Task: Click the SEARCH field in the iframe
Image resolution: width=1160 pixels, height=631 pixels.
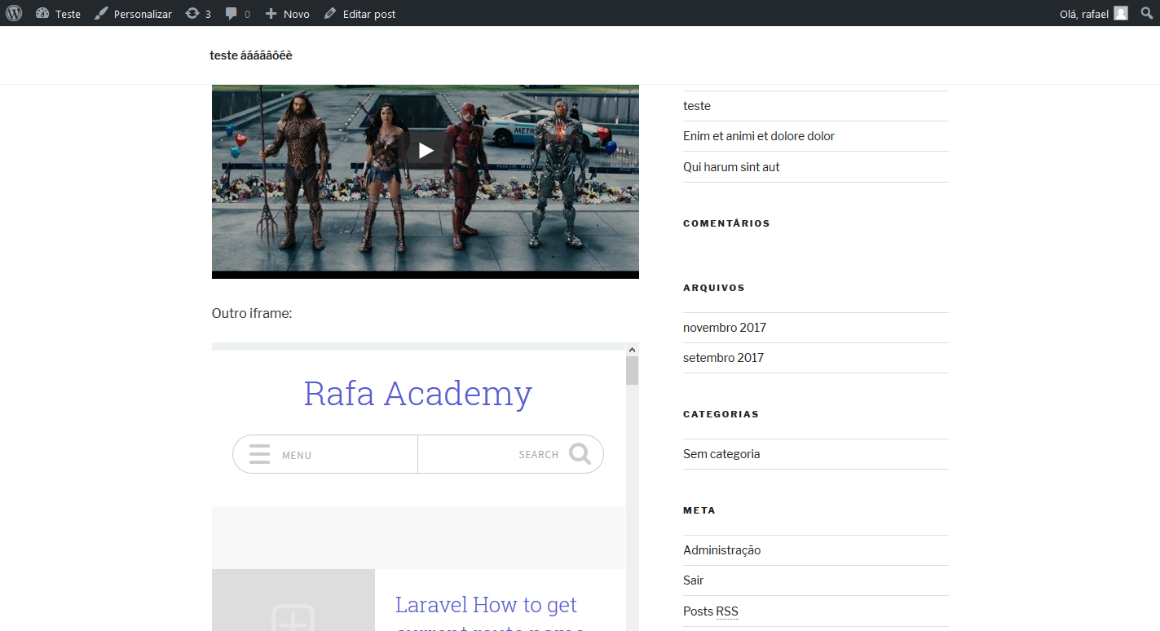Action: point(510,454)
